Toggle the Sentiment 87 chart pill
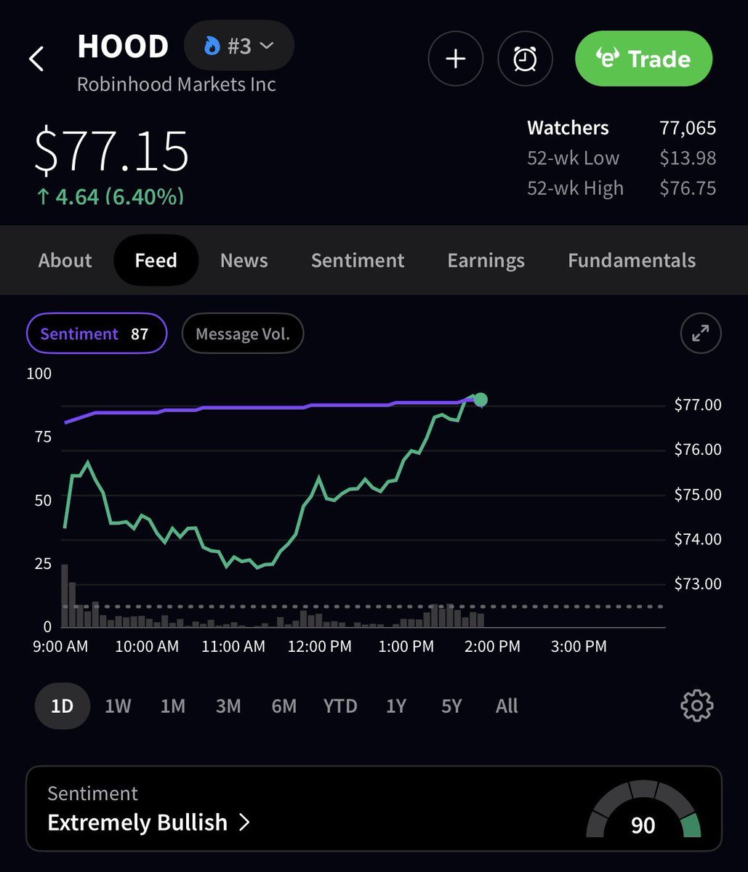Viewport: 748px width, 872px height. [x=97, y=334]
